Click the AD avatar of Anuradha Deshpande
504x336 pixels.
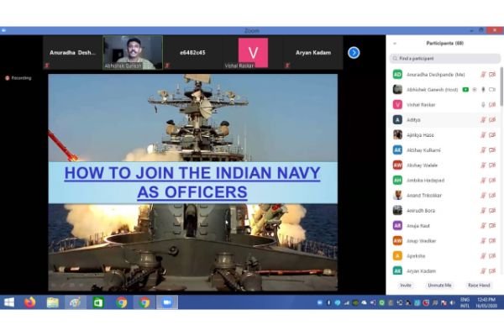point(397,75)
